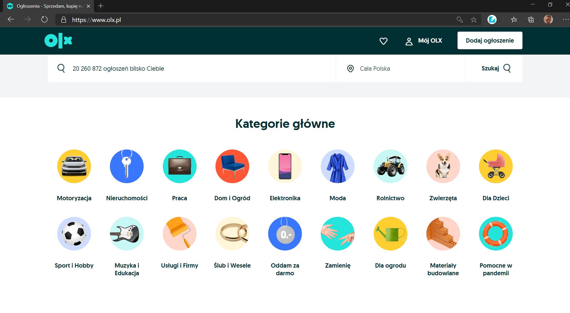Open the Oddam za darmo tag icon
This screenshot has width=570, height=313.
(285, 233)
